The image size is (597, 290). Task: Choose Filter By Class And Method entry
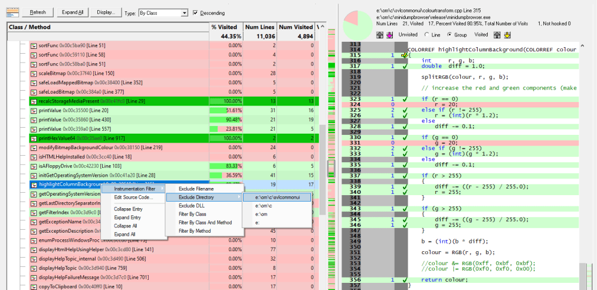(205, 222)
